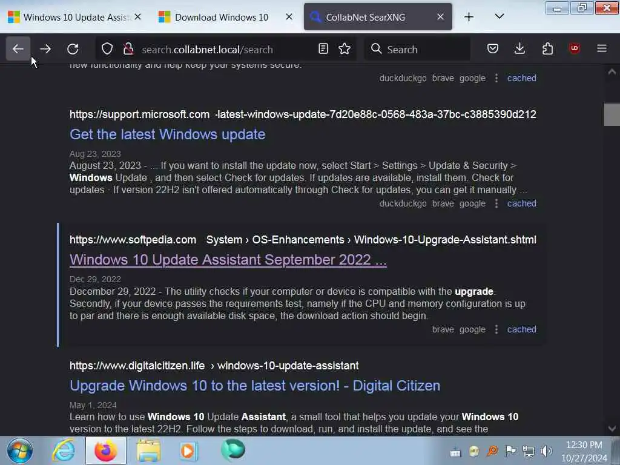620x465 pixels.
Task: Click the address bar URL field
Action: point(225,50)
